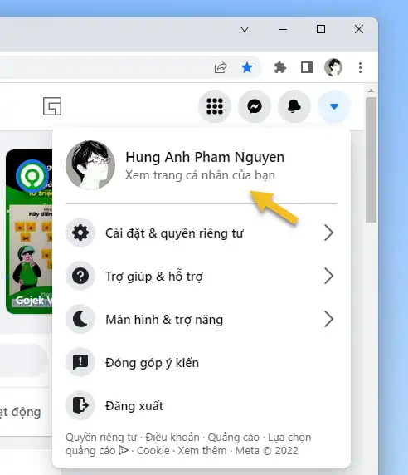Open the Chrome tab search chevron
The height and width of the screenshot is (475, 408).
(x=245, y=29)
